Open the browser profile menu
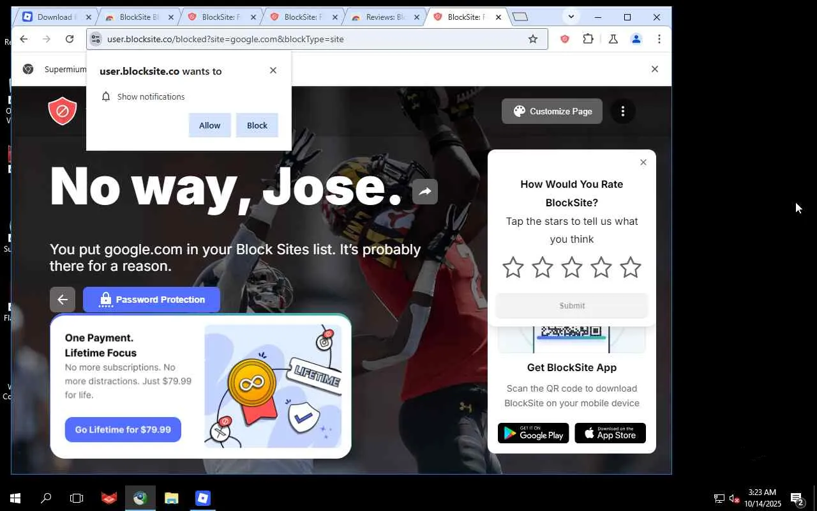 point(636,39)
